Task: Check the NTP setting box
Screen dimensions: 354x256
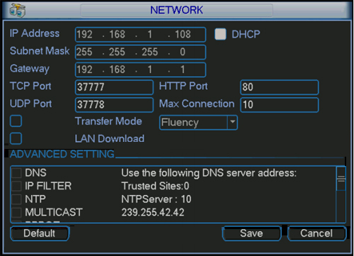Action: click(16, 199)
